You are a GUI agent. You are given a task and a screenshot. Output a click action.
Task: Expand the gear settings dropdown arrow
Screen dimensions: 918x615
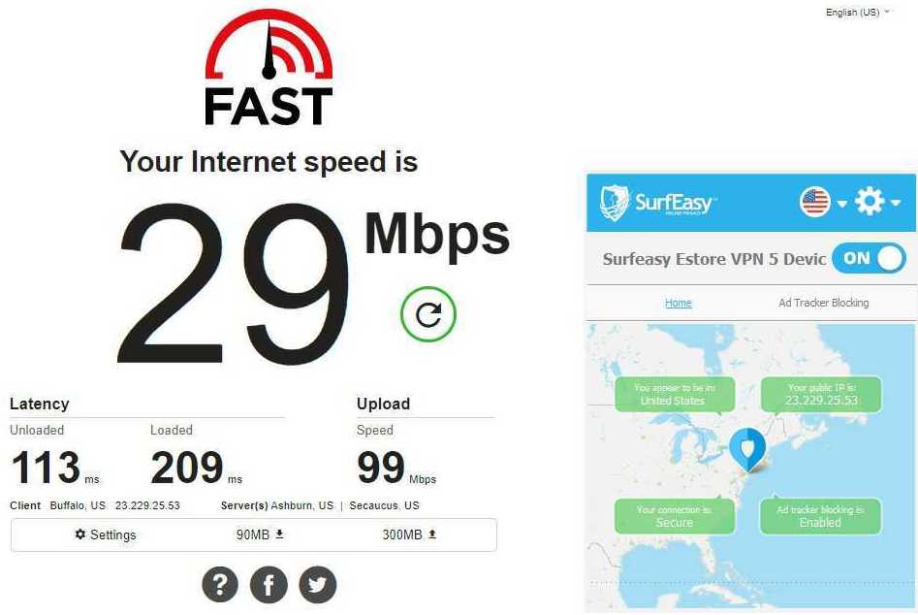pyautogui.click(x=895, y=203)
